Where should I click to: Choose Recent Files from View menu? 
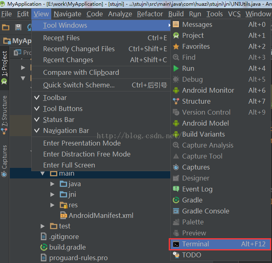click(x=101, y=38)
